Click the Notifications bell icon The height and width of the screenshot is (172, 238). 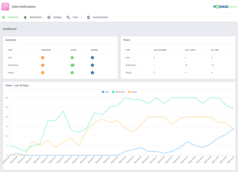[x=25, y=17]
